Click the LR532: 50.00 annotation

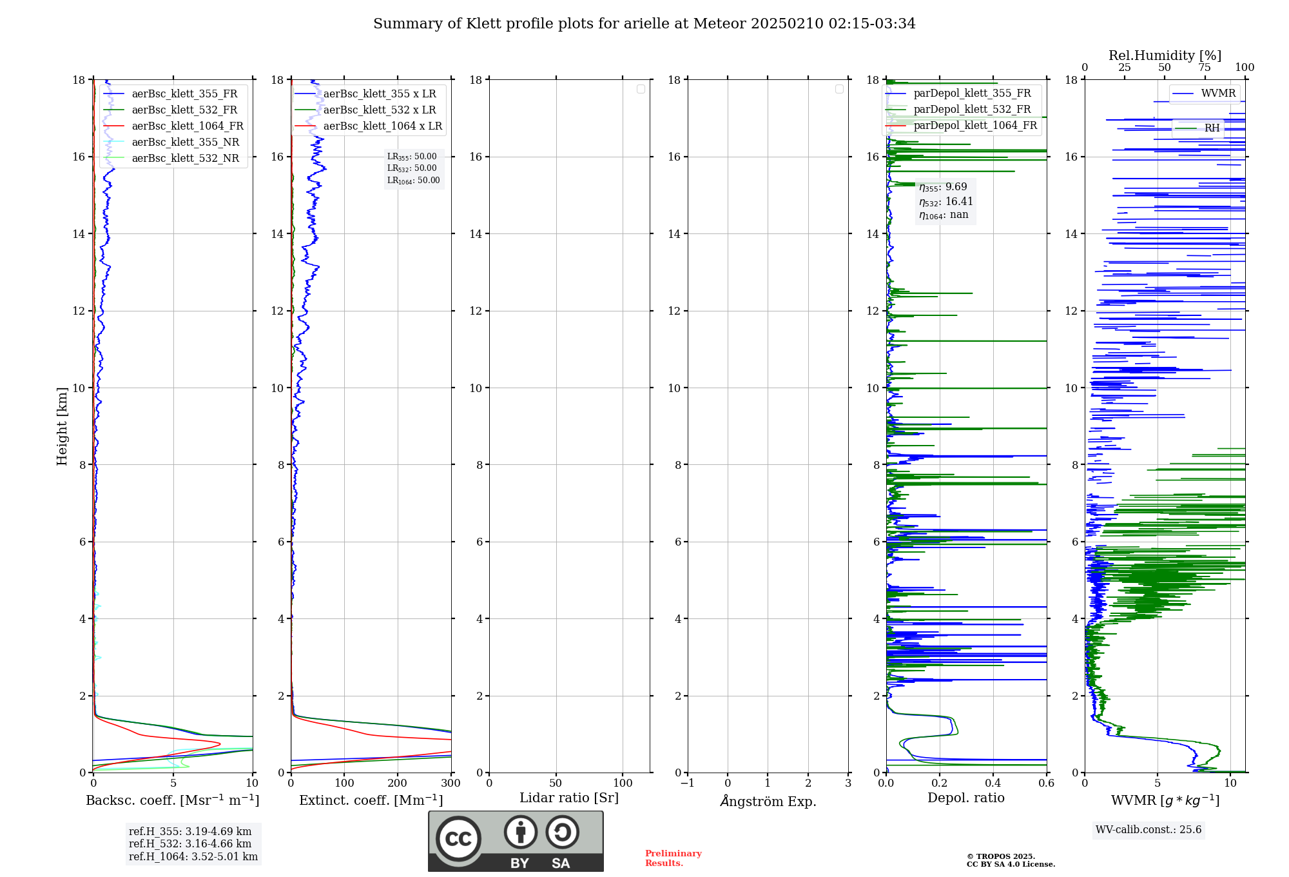(412, 168)
